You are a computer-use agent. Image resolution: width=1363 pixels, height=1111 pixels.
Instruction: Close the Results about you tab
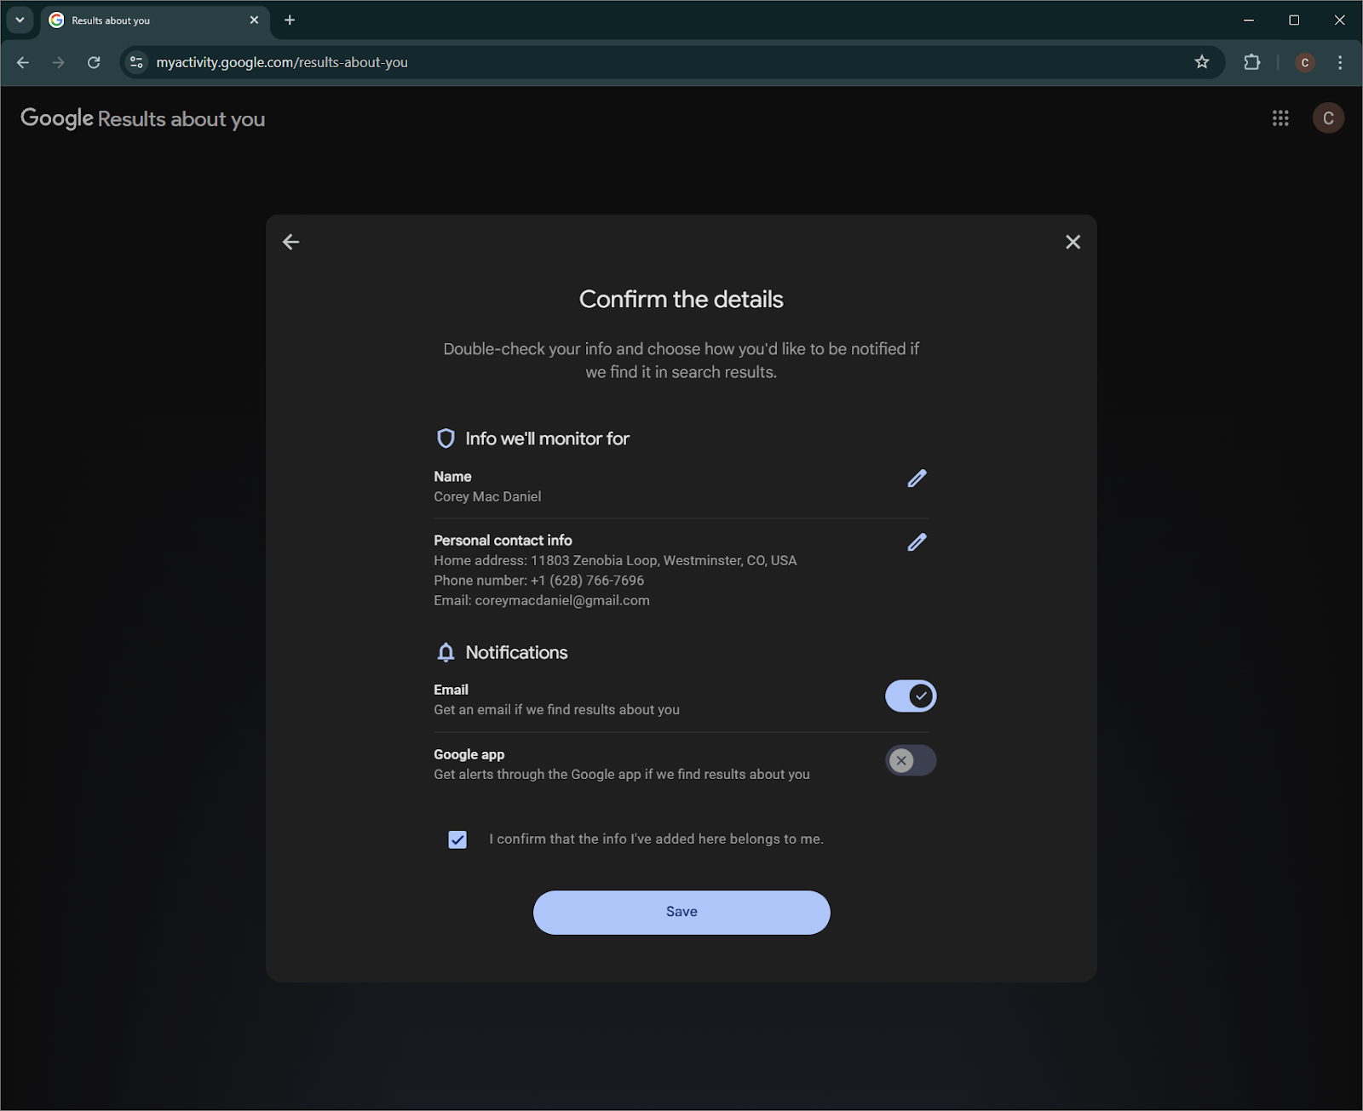tap(254, 20)
